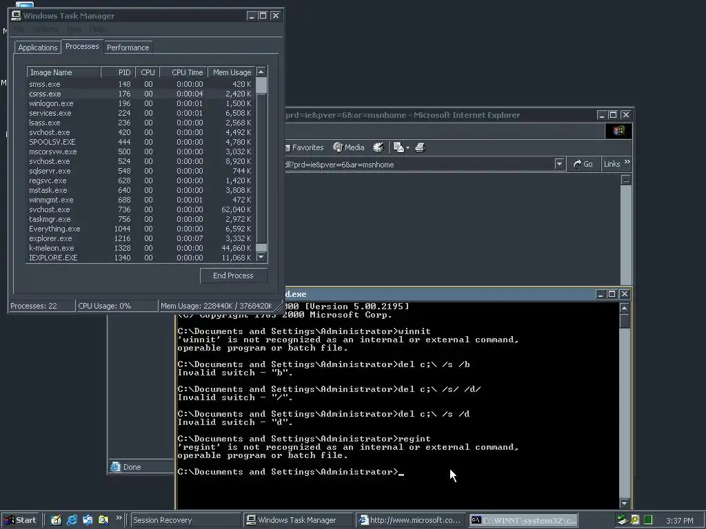Click the first Quick Launch icon beside Start
This screenshot has height=529, width=706.
point(56,521)
